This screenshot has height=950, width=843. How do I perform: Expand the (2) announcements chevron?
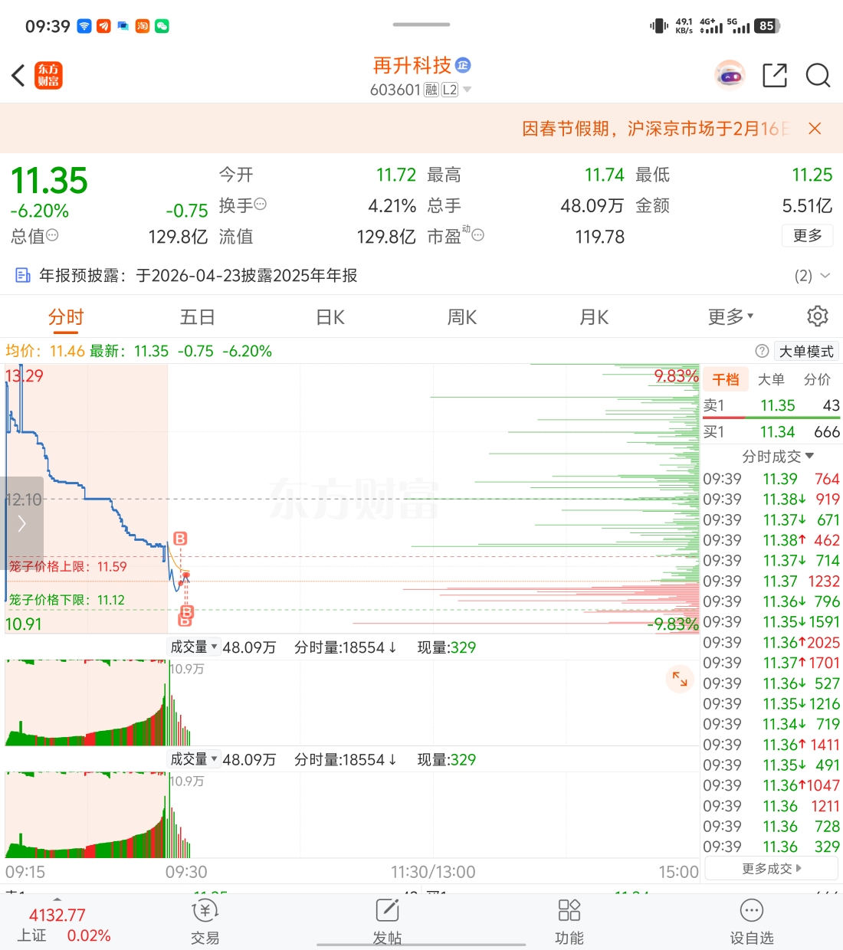pyautogui.click(x=825, y=275)
